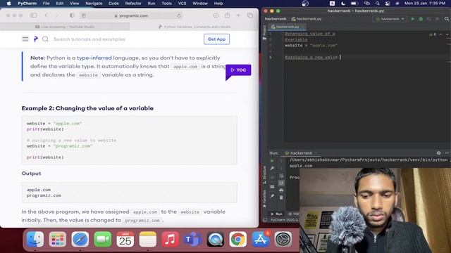Click the Run tool window button at bottom
This screenshot has height=253, width=451.
pyautogui.click(x=276, y=214)
